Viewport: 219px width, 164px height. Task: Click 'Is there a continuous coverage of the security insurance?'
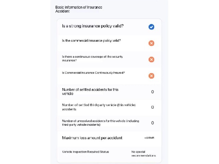point(92,58)
